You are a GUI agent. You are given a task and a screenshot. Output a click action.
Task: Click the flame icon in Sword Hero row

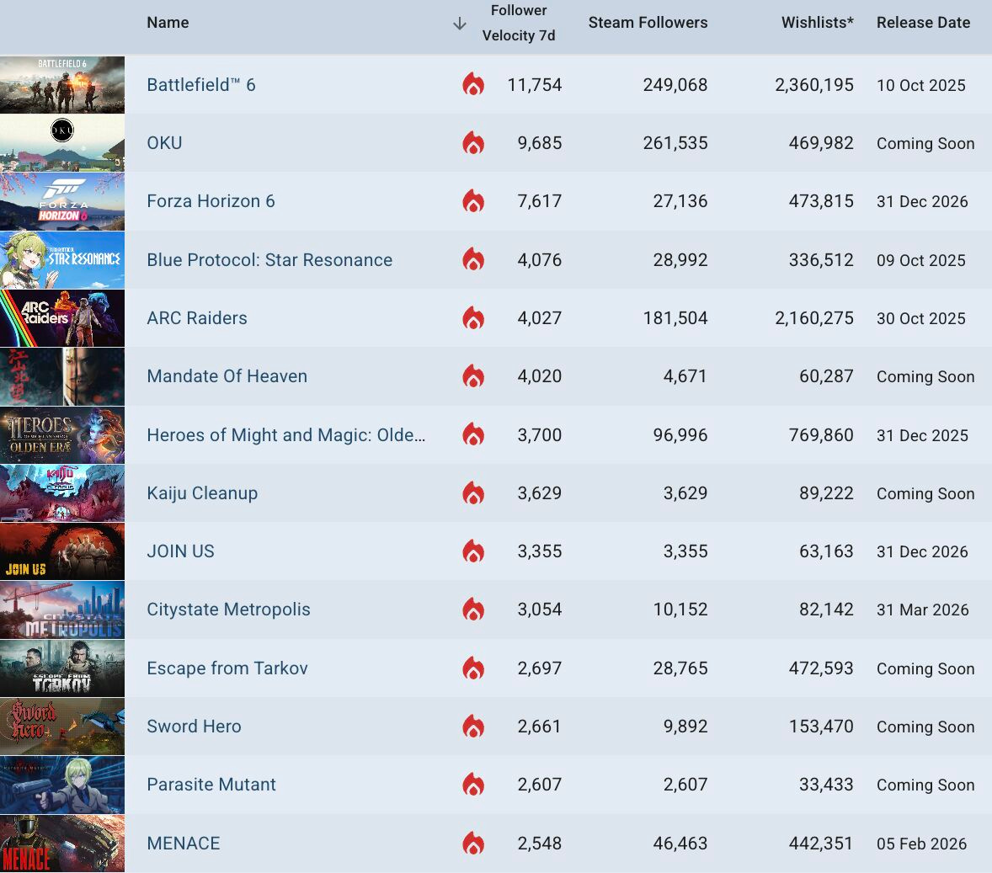pyautogui.click(x=473, y=727)
